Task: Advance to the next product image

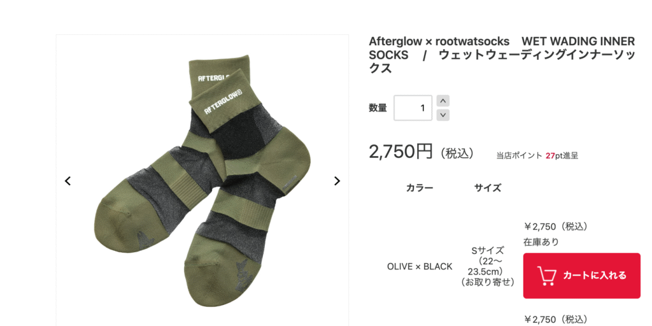Action: coord(337,181)
